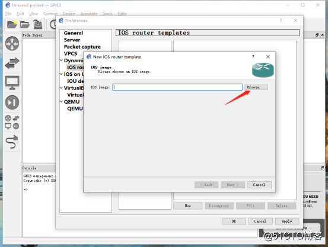Open help in New IOS router template dialog

click(x=253, y=57)
